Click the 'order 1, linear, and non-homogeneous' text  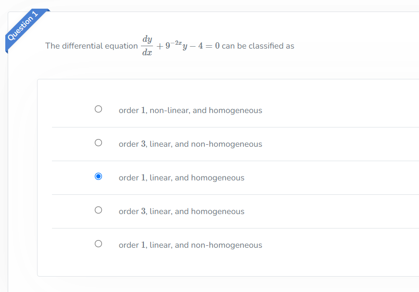tap(190, 245)
